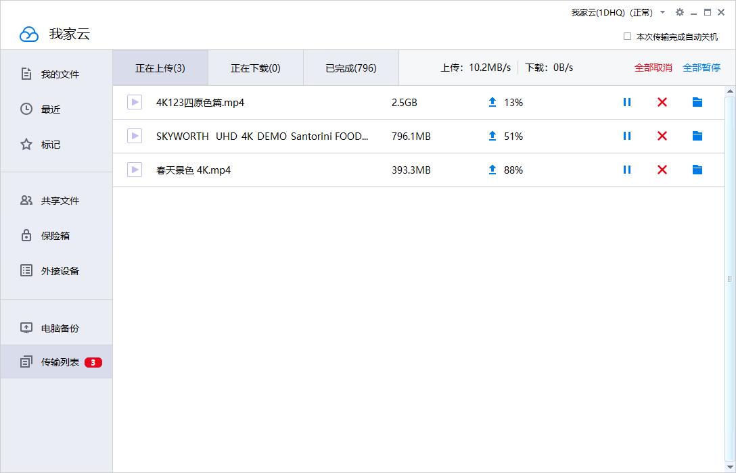Open folder location for 春天景色 4K.mp4
Viewport: 736px width, 473px height.
click(697, 170)
